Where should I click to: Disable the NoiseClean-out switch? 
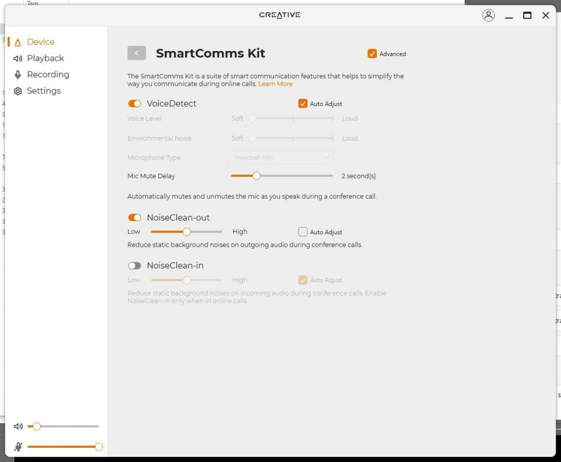pos(134,218)
